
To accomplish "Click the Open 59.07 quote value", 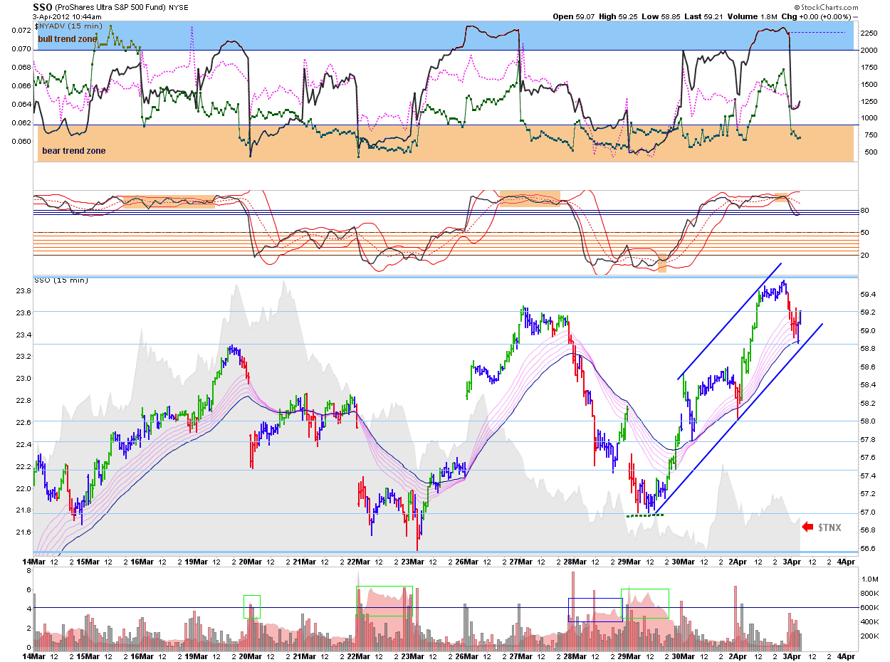I will (x=572, y=16).
